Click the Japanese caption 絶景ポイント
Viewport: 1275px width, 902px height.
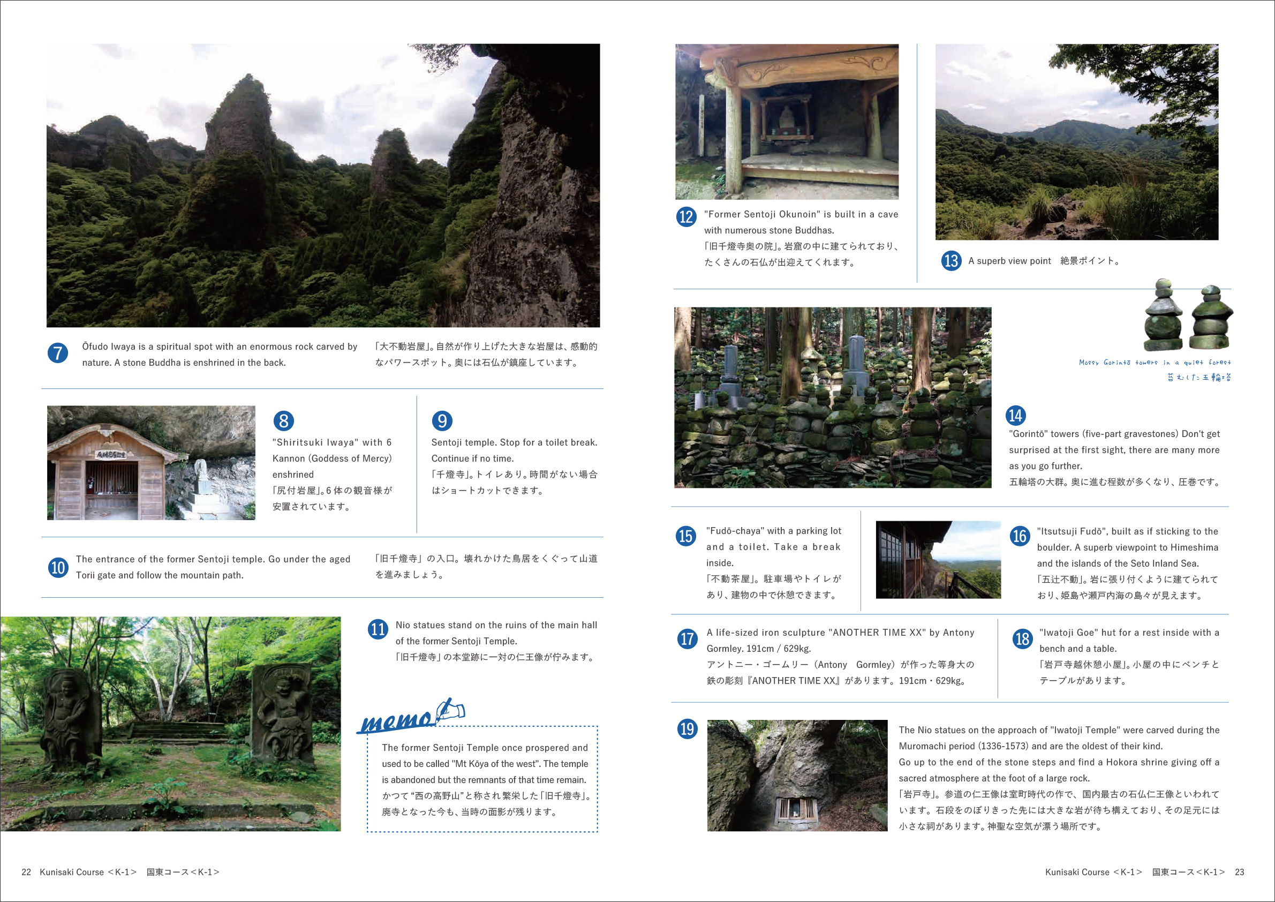pyautogui.click(x=1090, y=261)
